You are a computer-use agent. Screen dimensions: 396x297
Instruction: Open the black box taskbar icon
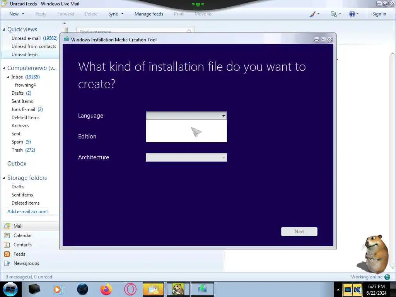(x=34, y=289)
